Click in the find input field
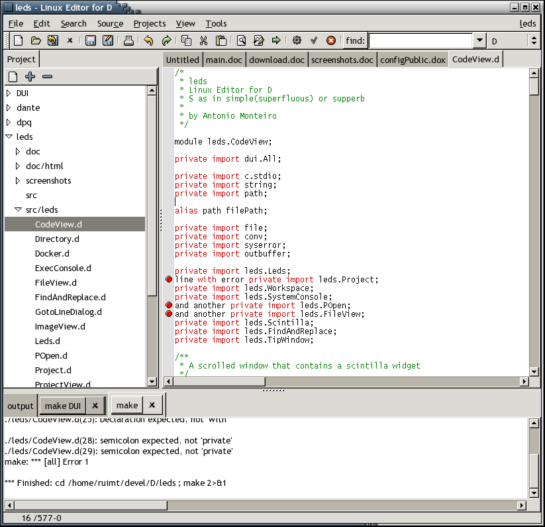The height and width of the screenshot is (527, 545). (421, 40)
